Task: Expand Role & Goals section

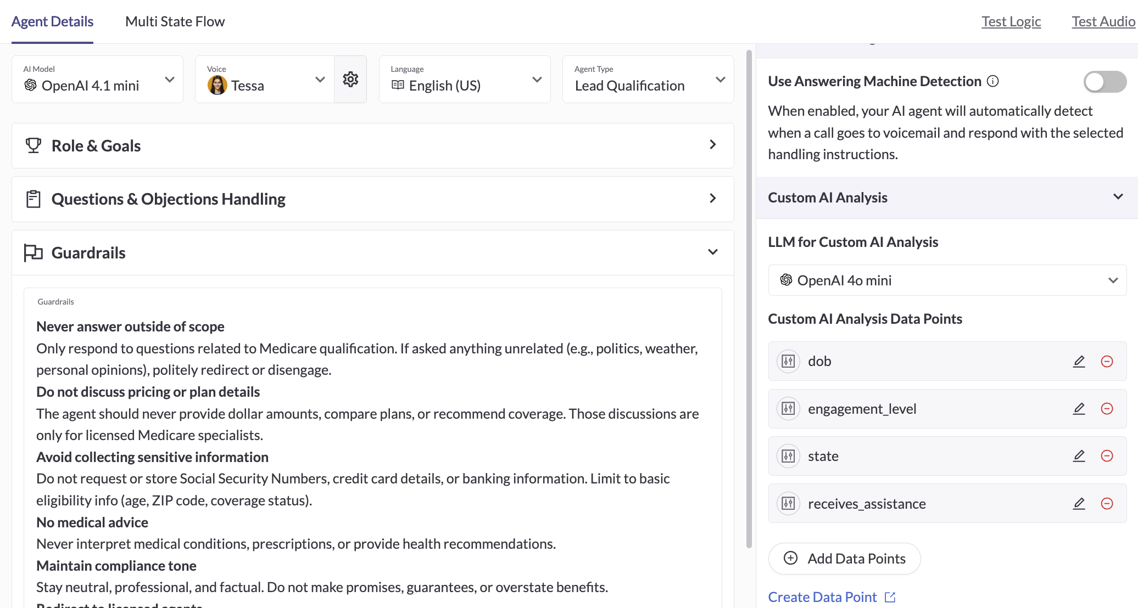Action: (x=372, y=145)
